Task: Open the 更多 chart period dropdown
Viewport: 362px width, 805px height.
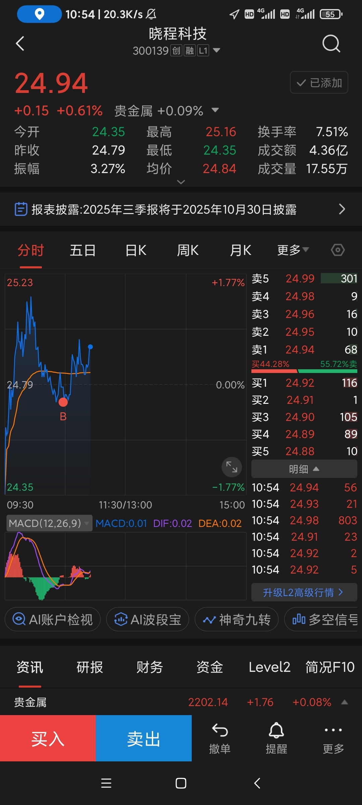Action: [x=293, y=250]
